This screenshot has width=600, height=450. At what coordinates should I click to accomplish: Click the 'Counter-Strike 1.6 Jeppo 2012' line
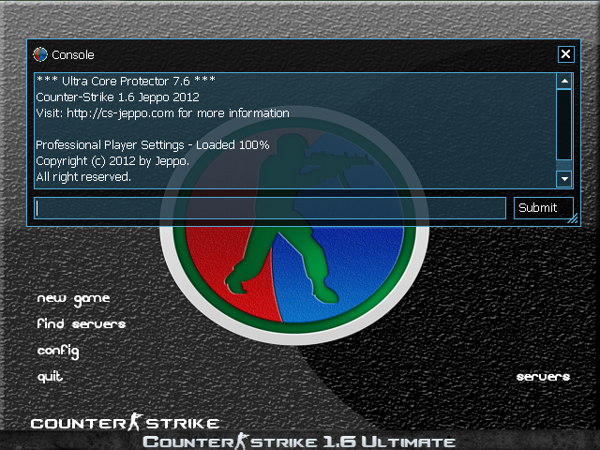(117, 97)
